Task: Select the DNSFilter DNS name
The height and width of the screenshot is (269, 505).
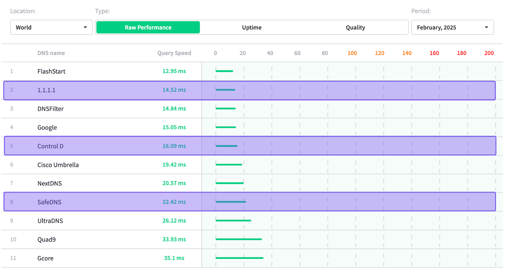Action: pos(50,109)
